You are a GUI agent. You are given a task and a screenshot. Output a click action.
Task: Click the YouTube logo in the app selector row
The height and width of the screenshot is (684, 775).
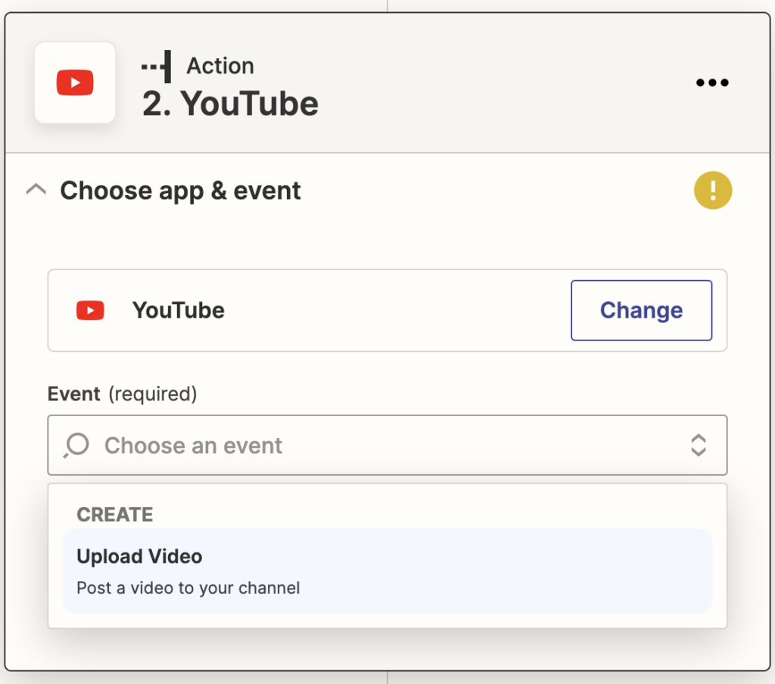tap(90, 310)
